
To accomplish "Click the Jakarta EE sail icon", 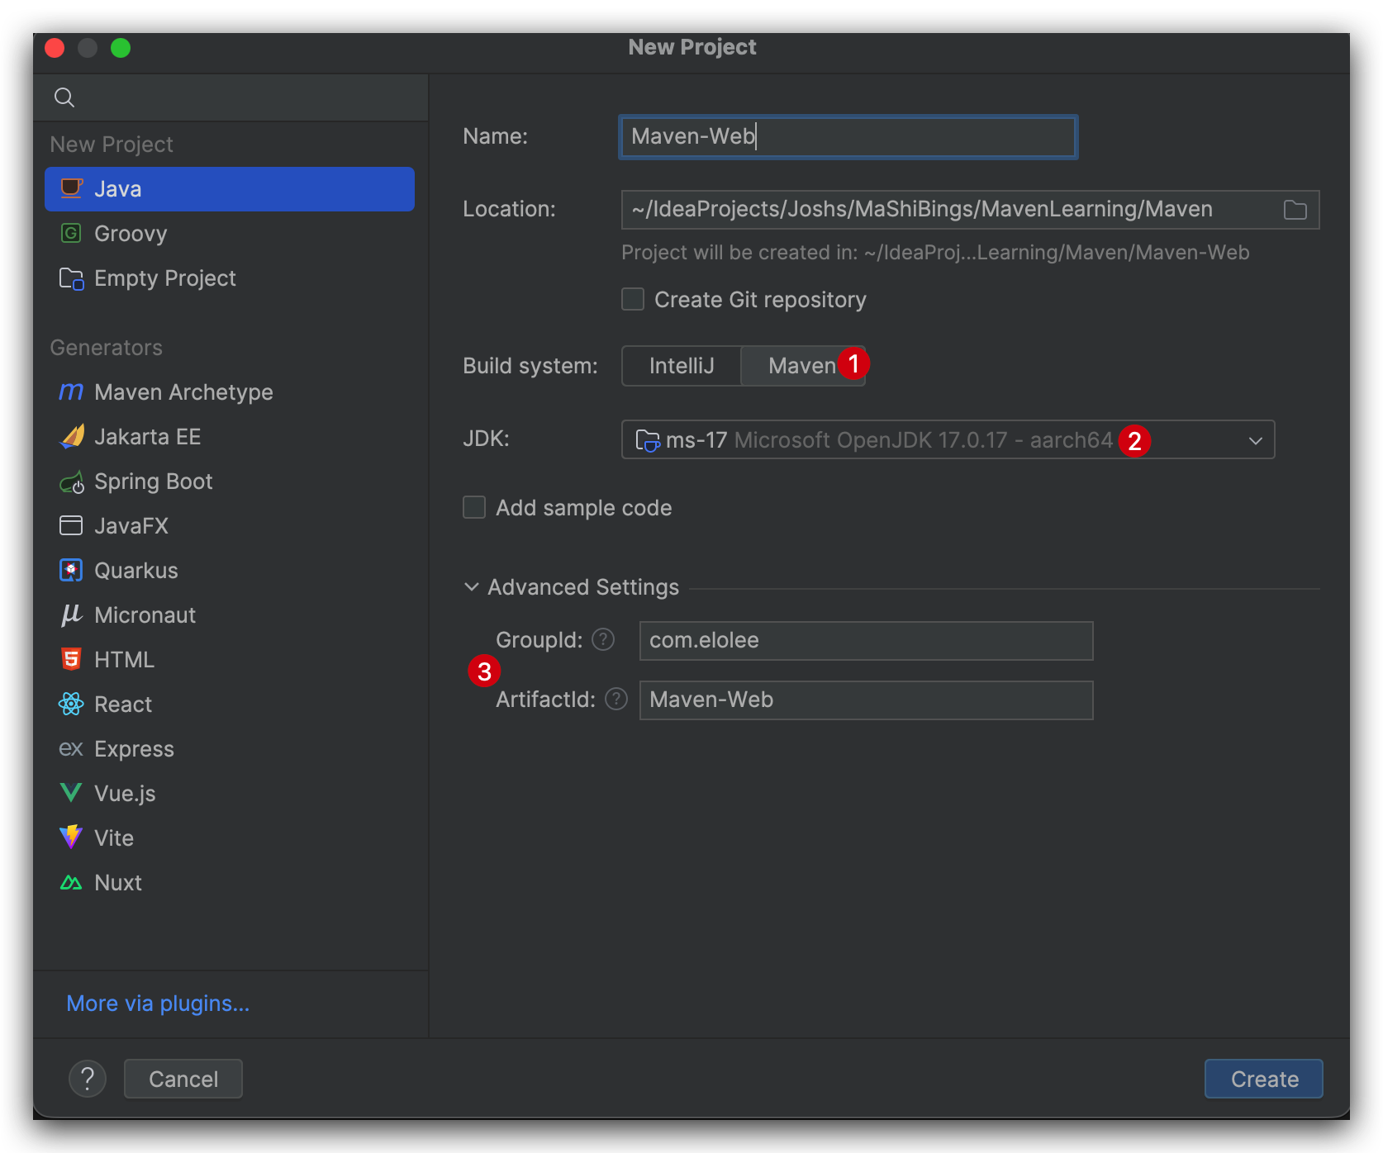I will [x=72, y=436].
